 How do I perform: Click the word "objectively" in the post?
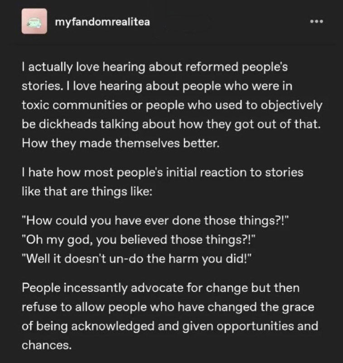(x=291, y=105)
